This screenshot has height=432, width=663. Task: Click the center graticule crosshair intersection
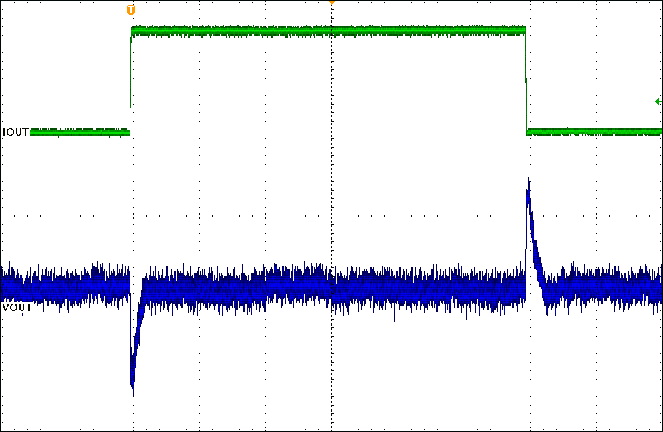point(331,216)
